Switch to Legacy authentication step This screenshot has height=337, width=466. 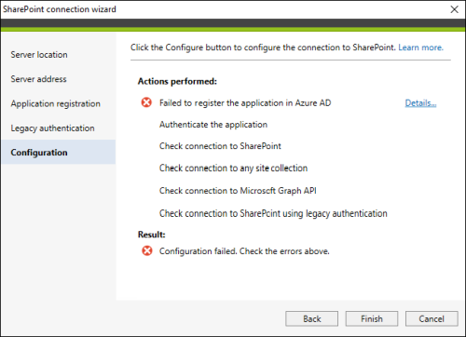click(x=52, y=128)
